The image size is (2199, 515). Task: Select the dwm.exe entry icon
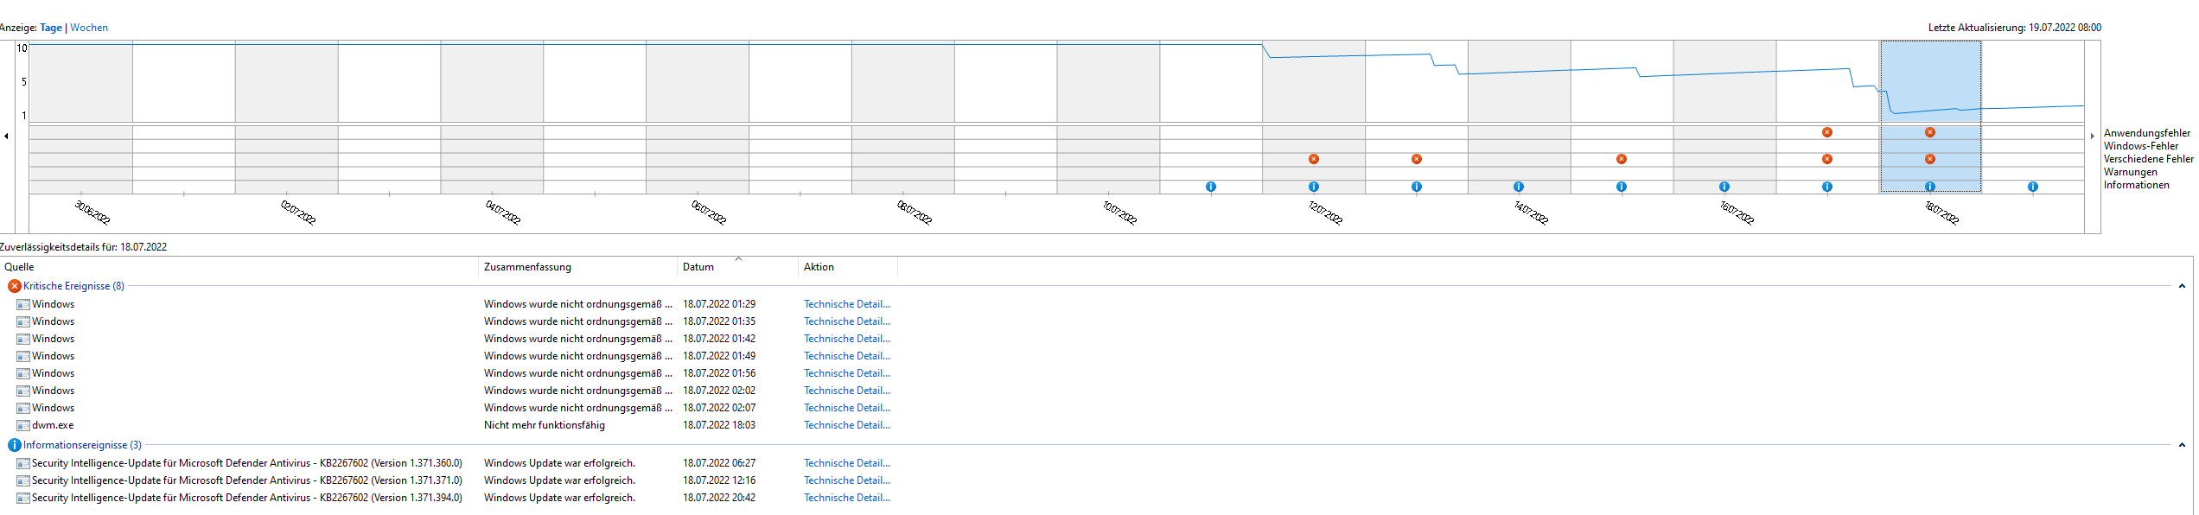tap(23, 425)
